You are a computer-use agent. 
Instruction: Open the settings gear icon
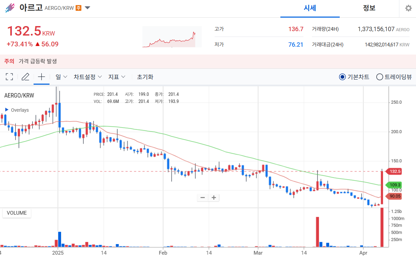click(x=409, y=8)
